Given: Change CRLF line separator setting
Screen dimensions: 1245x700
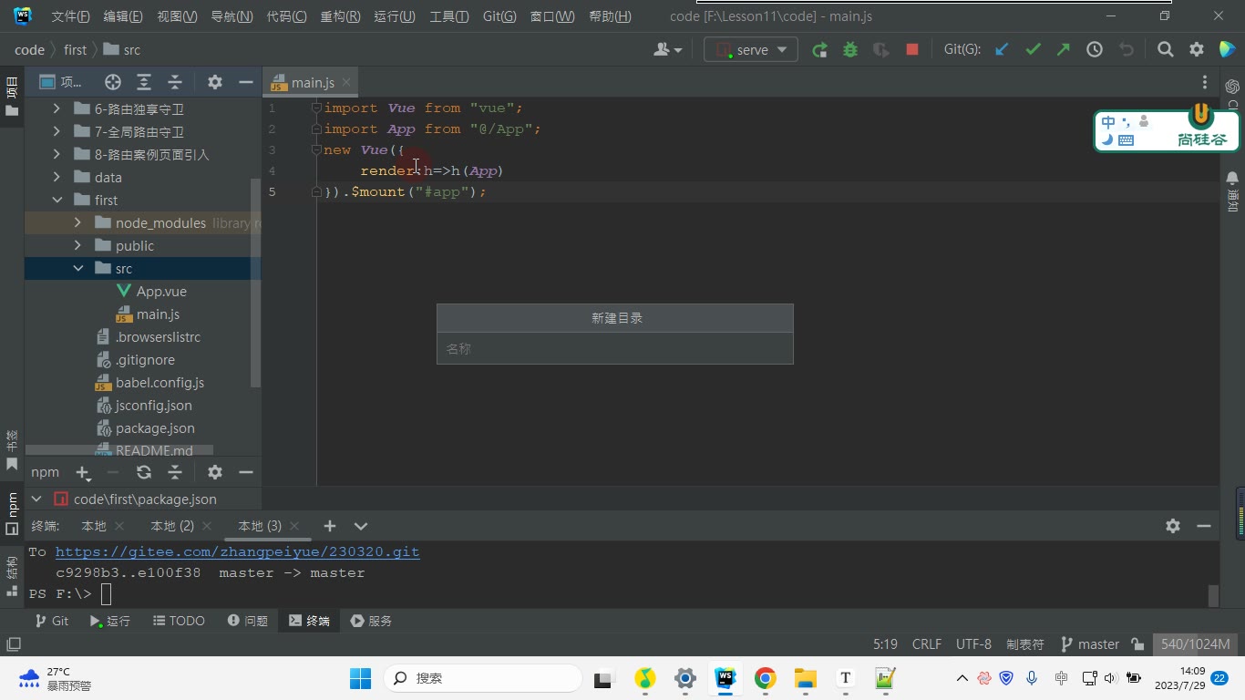Looking at the screenshot, I should pyautogui.click(x=927, y=644).
